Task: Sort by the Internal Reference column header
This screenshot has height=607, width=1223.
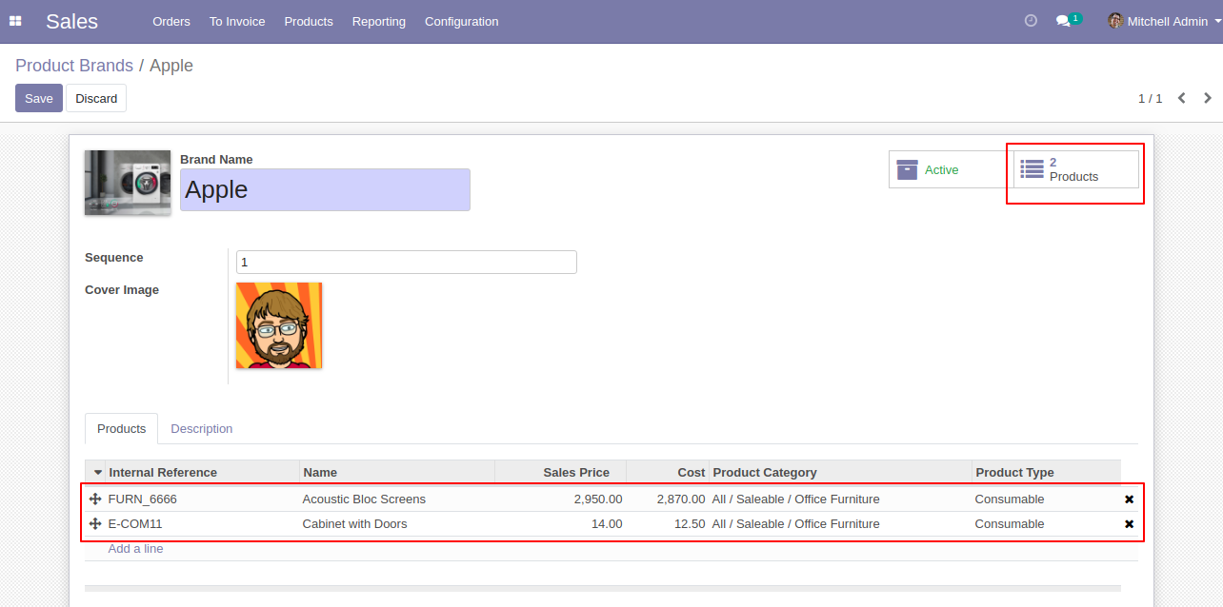Action: (203, 472)
